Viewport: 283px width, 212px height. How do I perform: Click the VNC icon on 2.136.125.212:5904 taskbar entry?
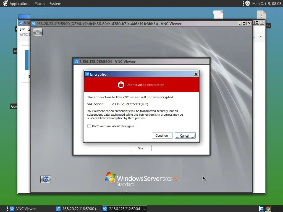(105, 209)
